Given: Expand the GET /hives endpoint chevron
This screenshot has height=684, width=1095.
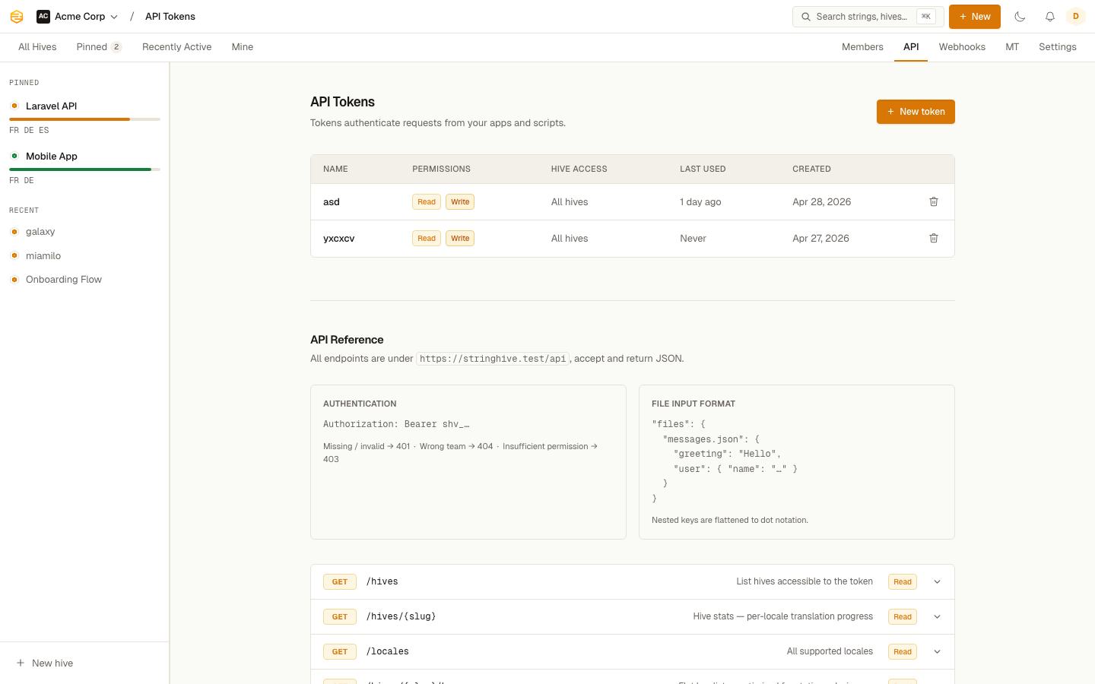Looking at the screenshot, I should click(x=938, y=582).
